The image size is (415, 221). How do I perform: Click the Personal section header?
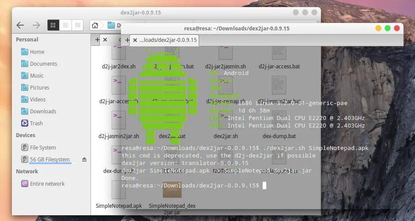tap(27, 40)
